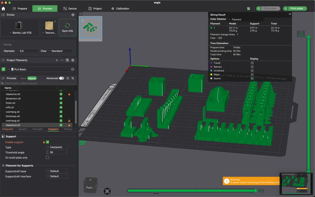Screen dimensions: 315x197
Task: Remove a project filament with minus icon
Action: pyautogui.click(x=62, y=60)
